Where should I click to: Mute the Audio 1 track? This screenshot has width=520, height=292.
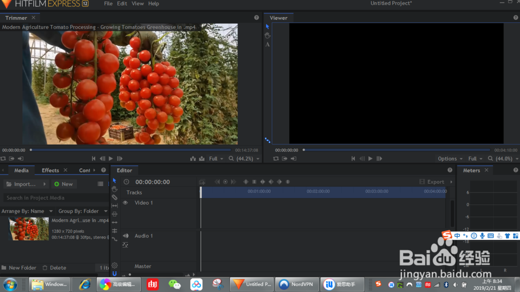click(x=126, y=236)
